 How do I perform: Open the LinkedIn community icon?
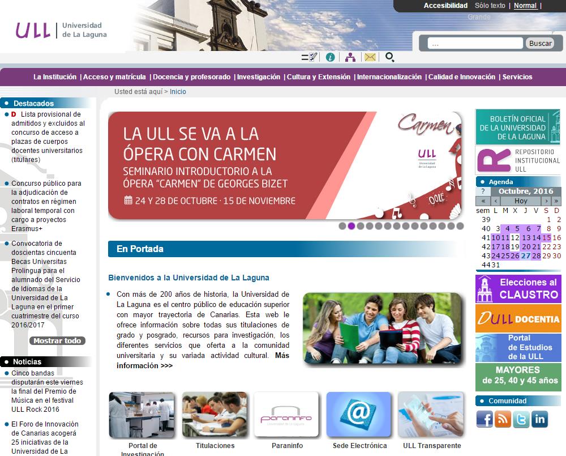click(539, 419)
